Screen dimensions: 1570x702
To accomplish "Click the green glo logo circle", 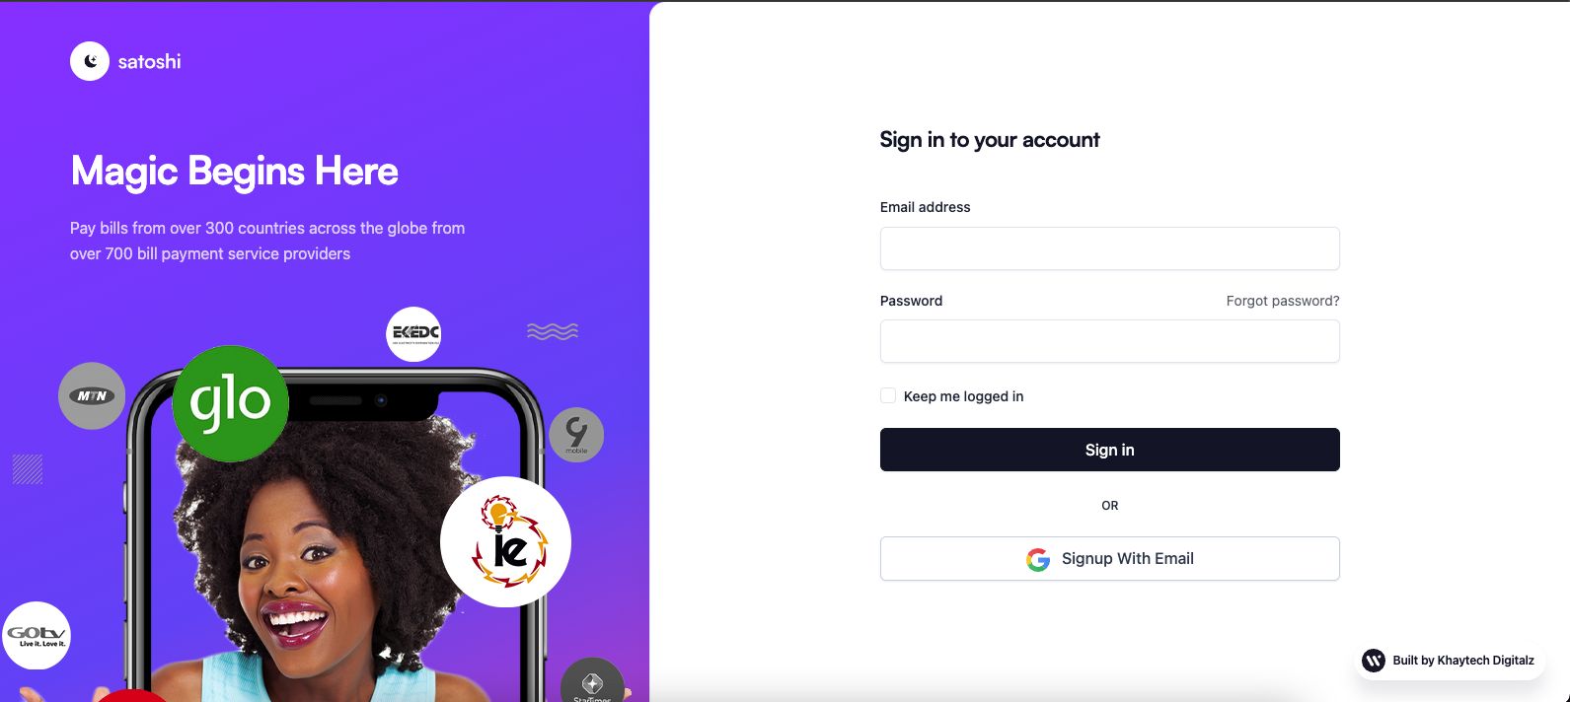I will [x=230, y=403].
